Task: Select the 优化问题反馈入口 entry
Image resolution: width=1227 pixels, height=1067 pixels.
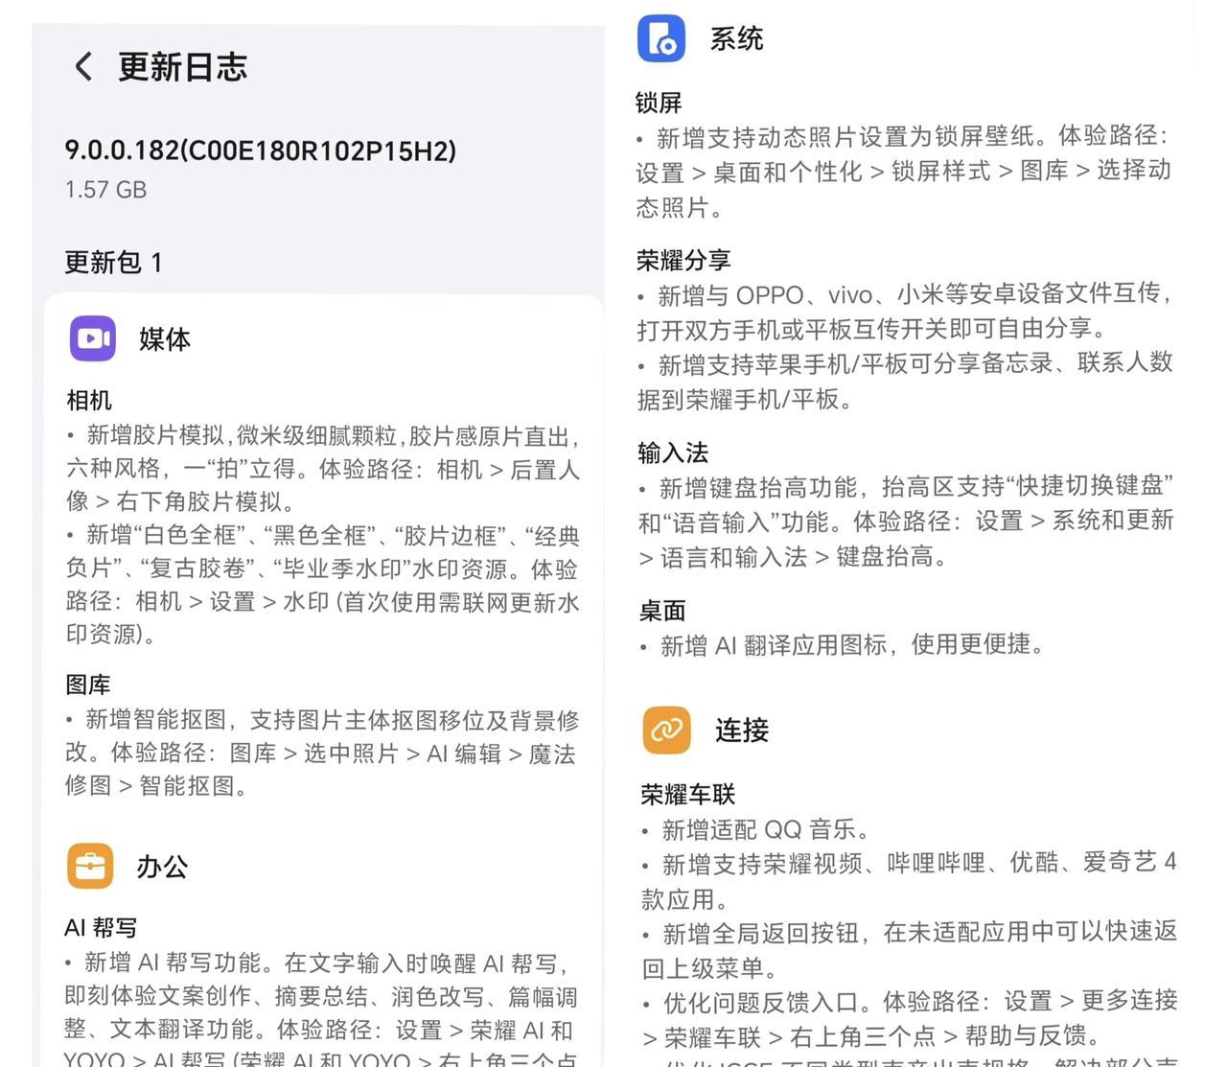Action: [909, 1019]
